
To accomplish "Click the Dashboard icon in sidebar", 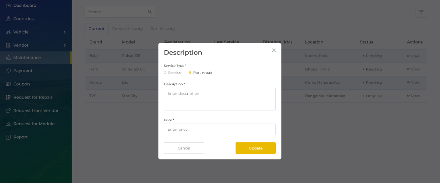I will (x=8, y=6).
